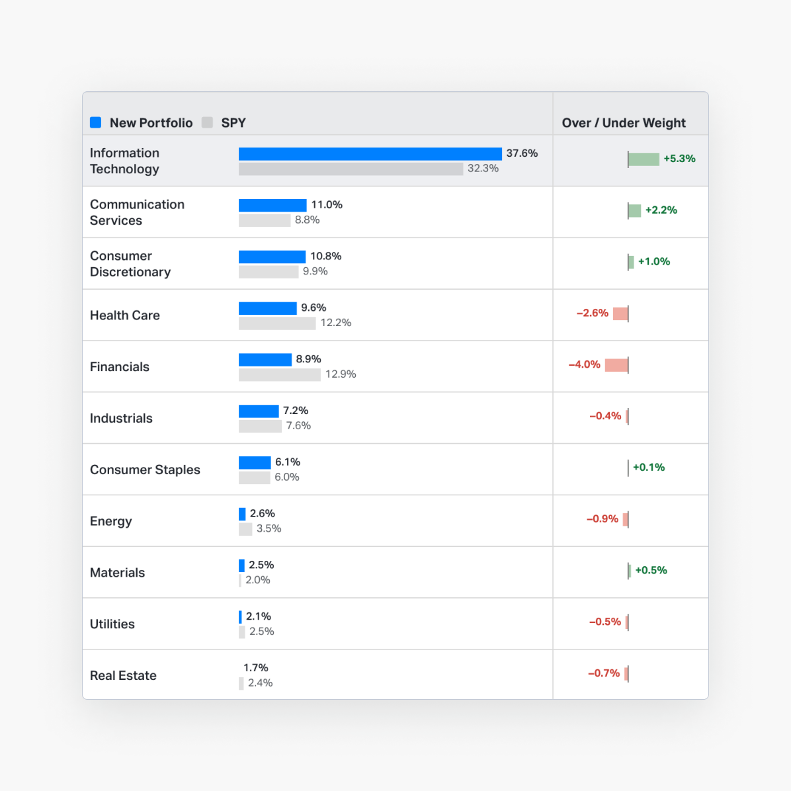The image size is (791, 791).
Task: Click the gray SPY legend swatch
Action: (x=208, y=122)
